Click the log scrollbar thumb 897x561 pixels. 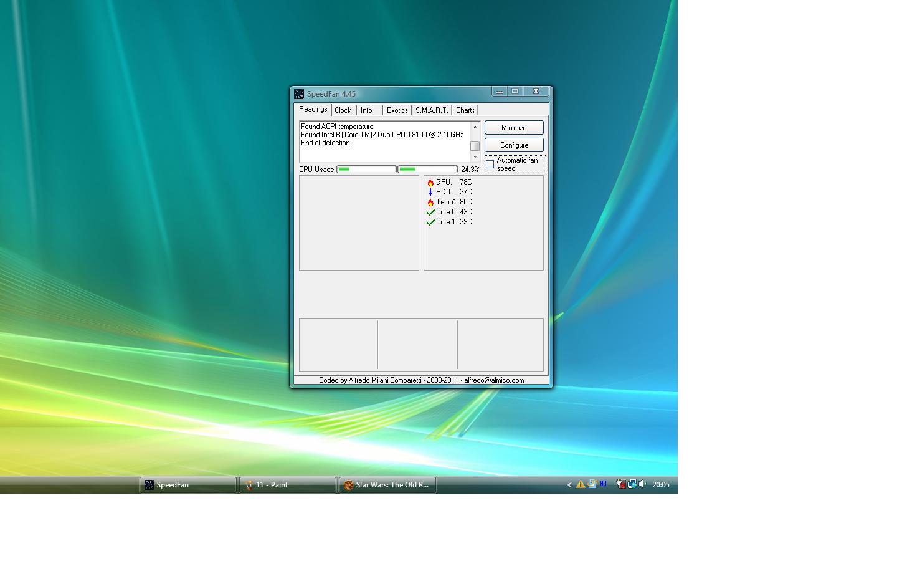[x=475, y=146]
